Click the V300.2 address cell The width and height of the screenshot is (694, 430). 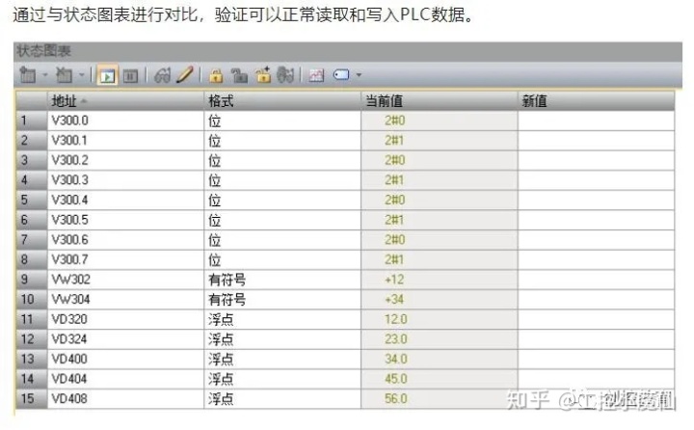click(x=125, y=160)
